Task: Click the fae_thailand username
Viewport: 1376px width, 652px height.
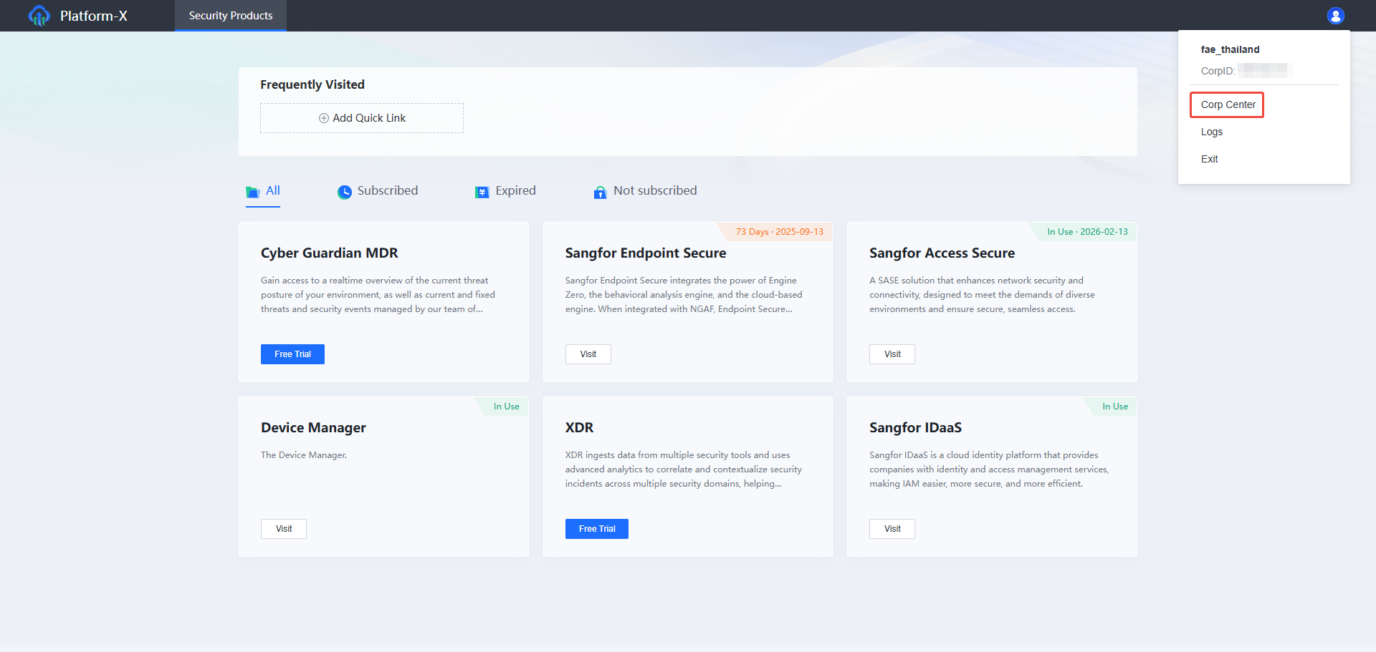Action: [x=1230, y=49]
